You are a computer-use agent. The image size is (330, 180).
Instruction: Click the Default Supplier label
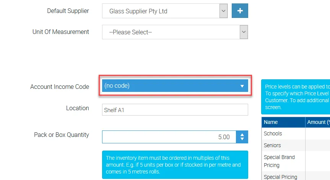point(68,11)
